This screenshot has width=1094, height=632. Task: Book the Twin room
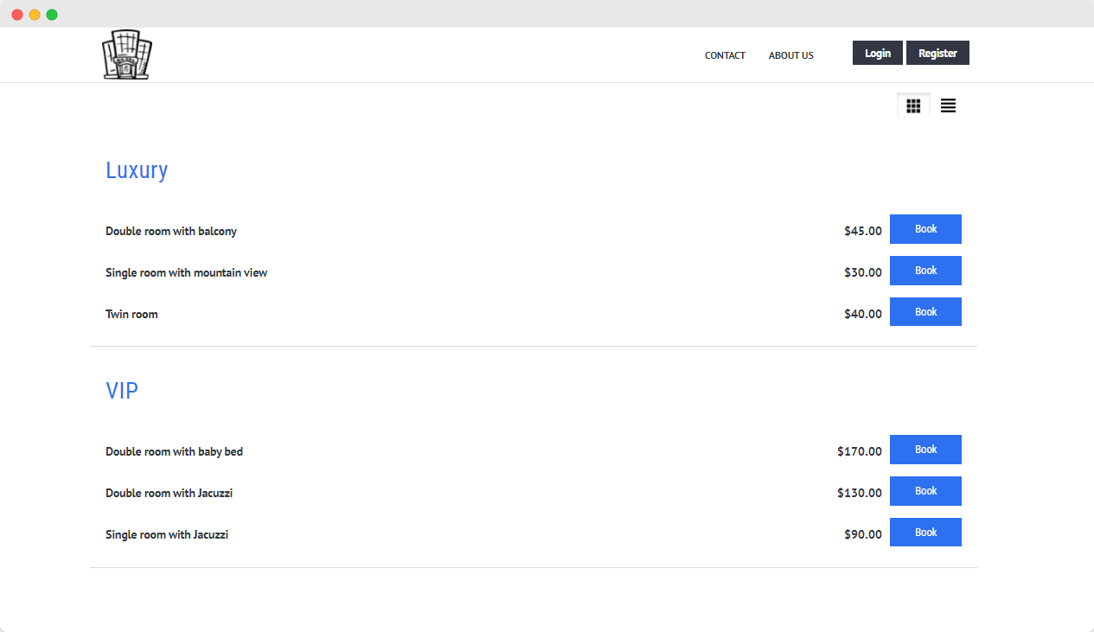(925, 312)
